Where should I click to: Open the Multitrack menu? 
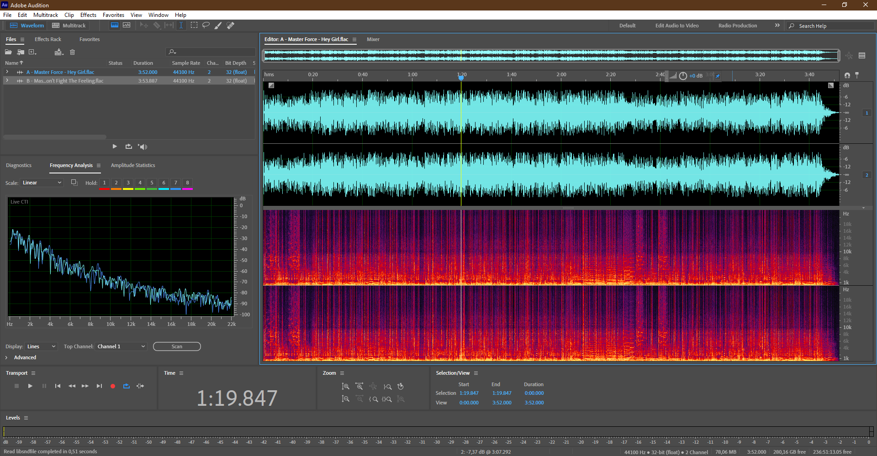pos(46,15)
